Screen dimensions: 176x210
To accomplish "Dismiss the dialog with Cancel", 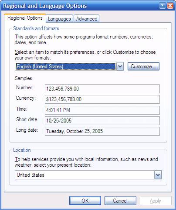I will pyautogui.click(x=120, y=201).
